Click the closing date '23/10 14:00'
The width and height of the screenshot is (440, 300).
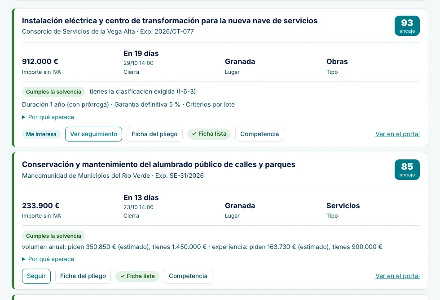(x=138, y=207)
